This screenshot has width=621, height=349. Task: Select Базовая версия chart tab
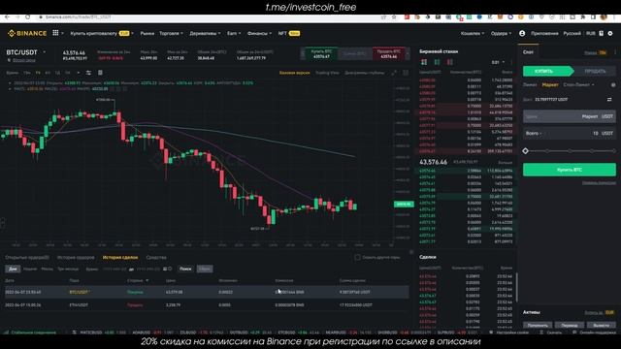click(294, 73)
